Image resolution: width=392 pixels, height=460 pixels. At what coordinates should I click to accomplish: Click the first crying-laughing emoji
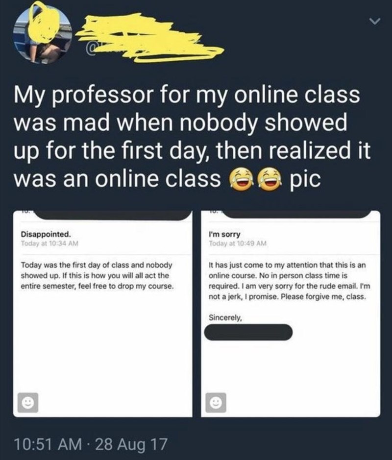click(241, 179)
